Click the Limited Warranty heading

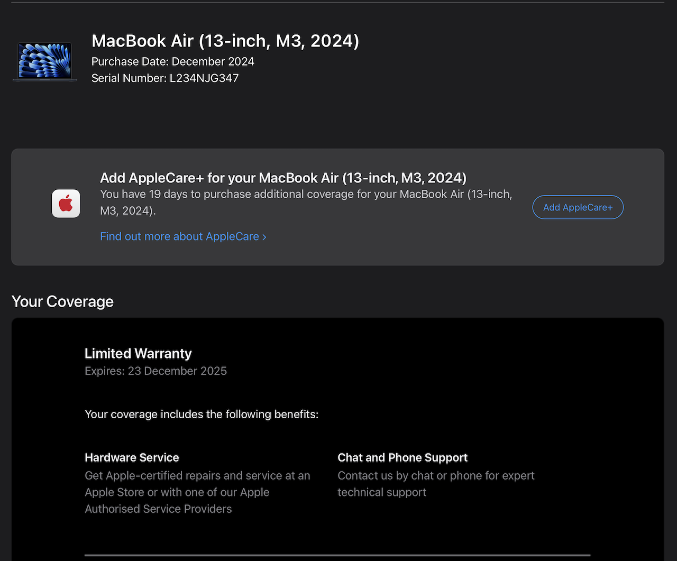point(138,353)
